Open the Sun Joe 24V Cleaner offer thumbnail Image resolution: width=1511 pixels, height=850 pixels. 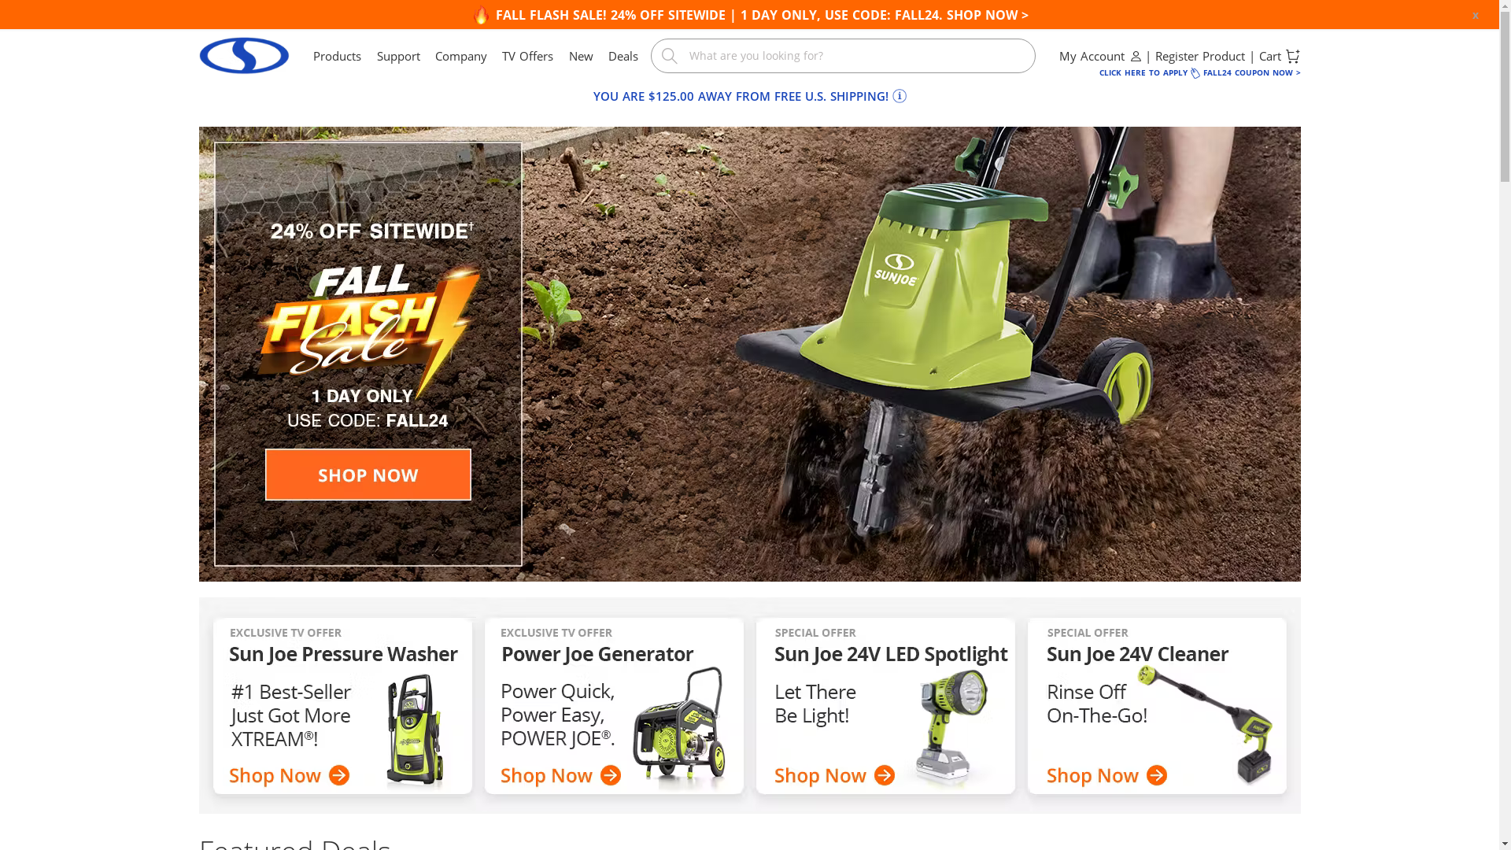[x=1157, y=706]
